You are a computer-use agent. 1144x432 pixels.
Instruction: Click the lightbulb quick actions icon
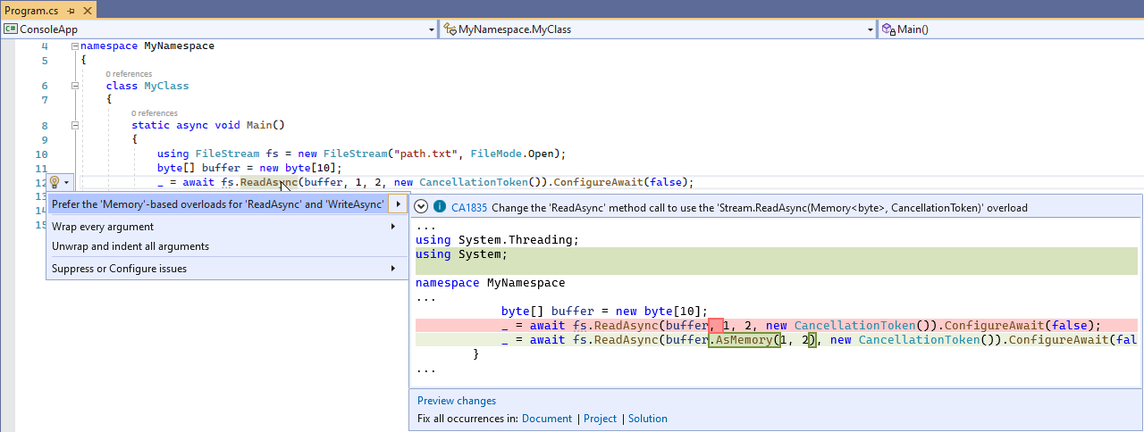click(54, 182)
